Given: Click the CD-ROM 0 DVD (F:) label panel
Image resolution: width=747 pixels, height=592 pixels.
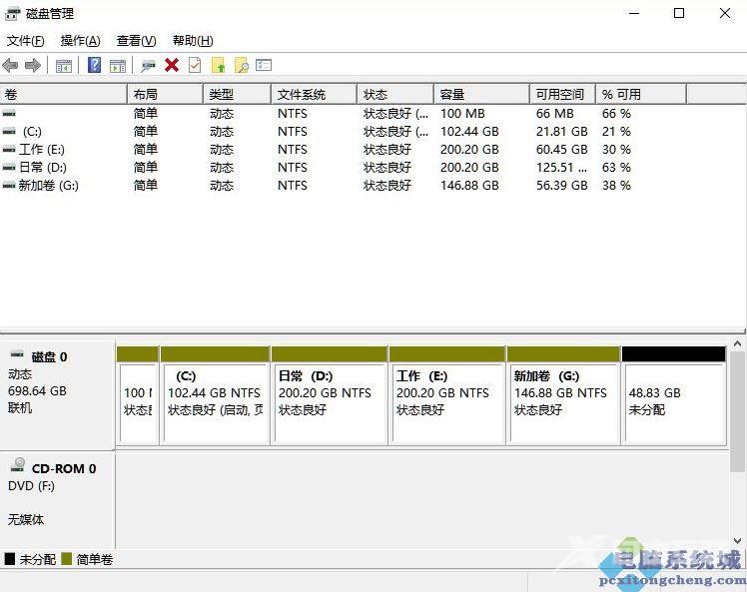Looking at the screenshot, I should 57,500.
